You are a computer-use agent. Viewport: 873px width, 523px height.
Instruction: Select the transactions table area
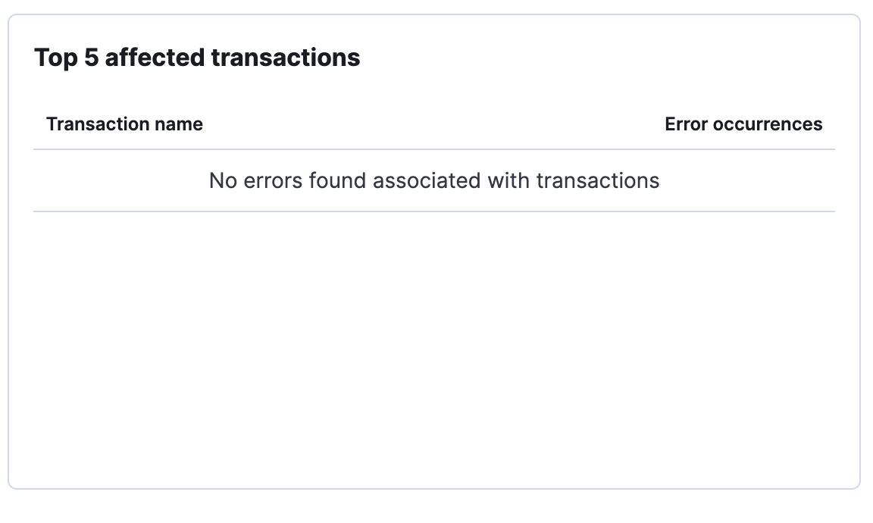coord(434,167)
